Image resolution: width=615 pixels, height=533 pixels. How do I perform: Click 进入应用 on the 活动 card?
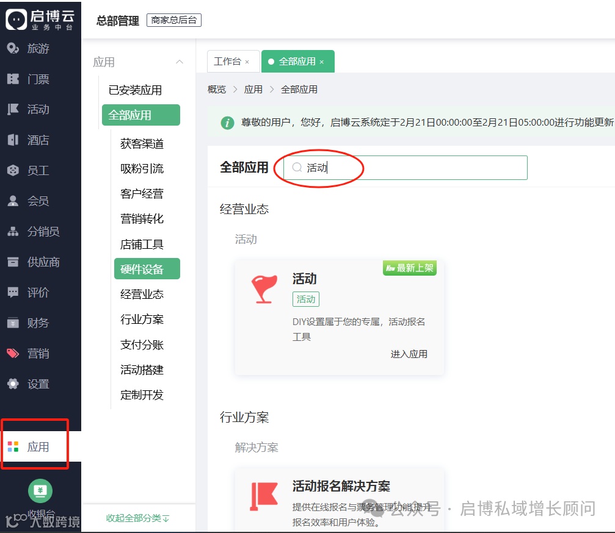(409, 354)
